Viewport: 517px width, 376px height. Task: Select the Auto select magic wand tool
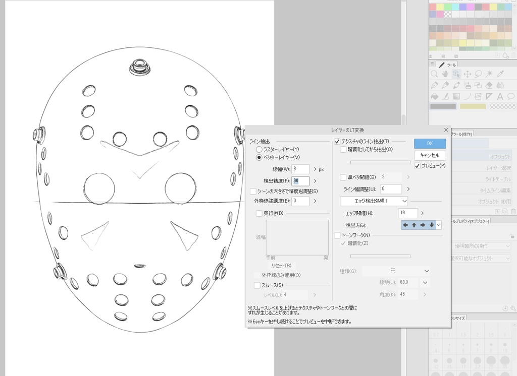tap(489, 74)
